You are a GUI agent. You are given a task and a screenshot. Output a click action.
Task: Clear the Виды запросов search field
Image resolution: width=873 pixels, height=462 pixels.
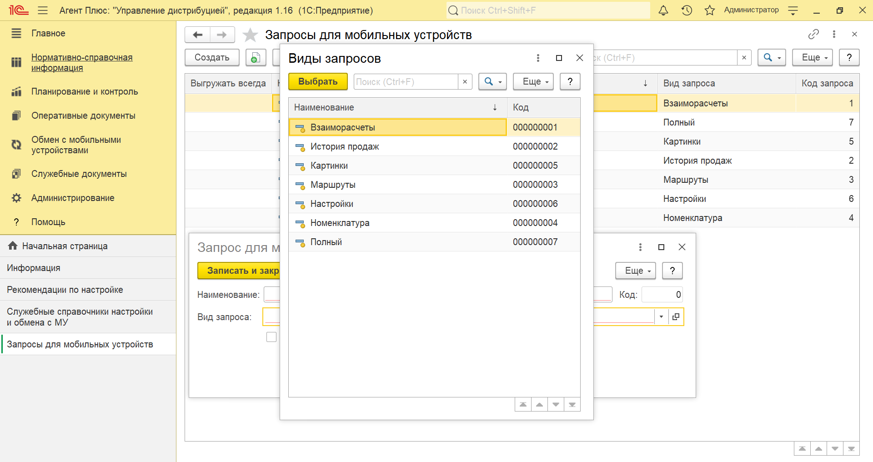[x=465, y=82]
